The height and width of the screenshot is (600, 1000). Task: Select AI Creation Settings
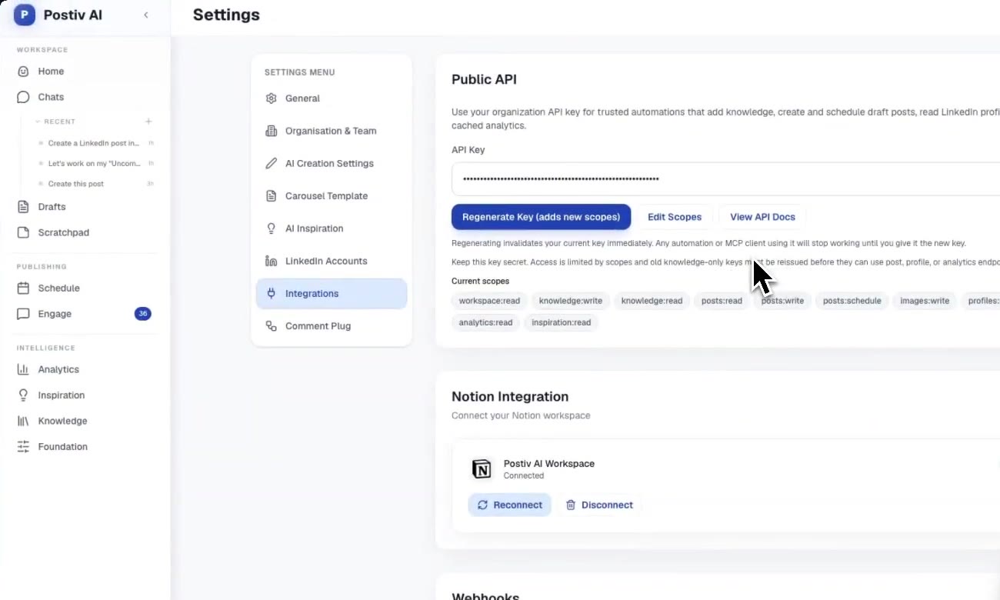coord(332,163)
